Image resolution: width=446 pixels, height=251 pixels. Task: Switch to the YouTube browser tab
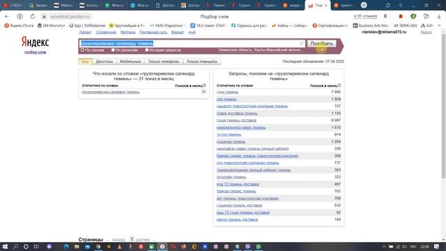click(13, 6)
